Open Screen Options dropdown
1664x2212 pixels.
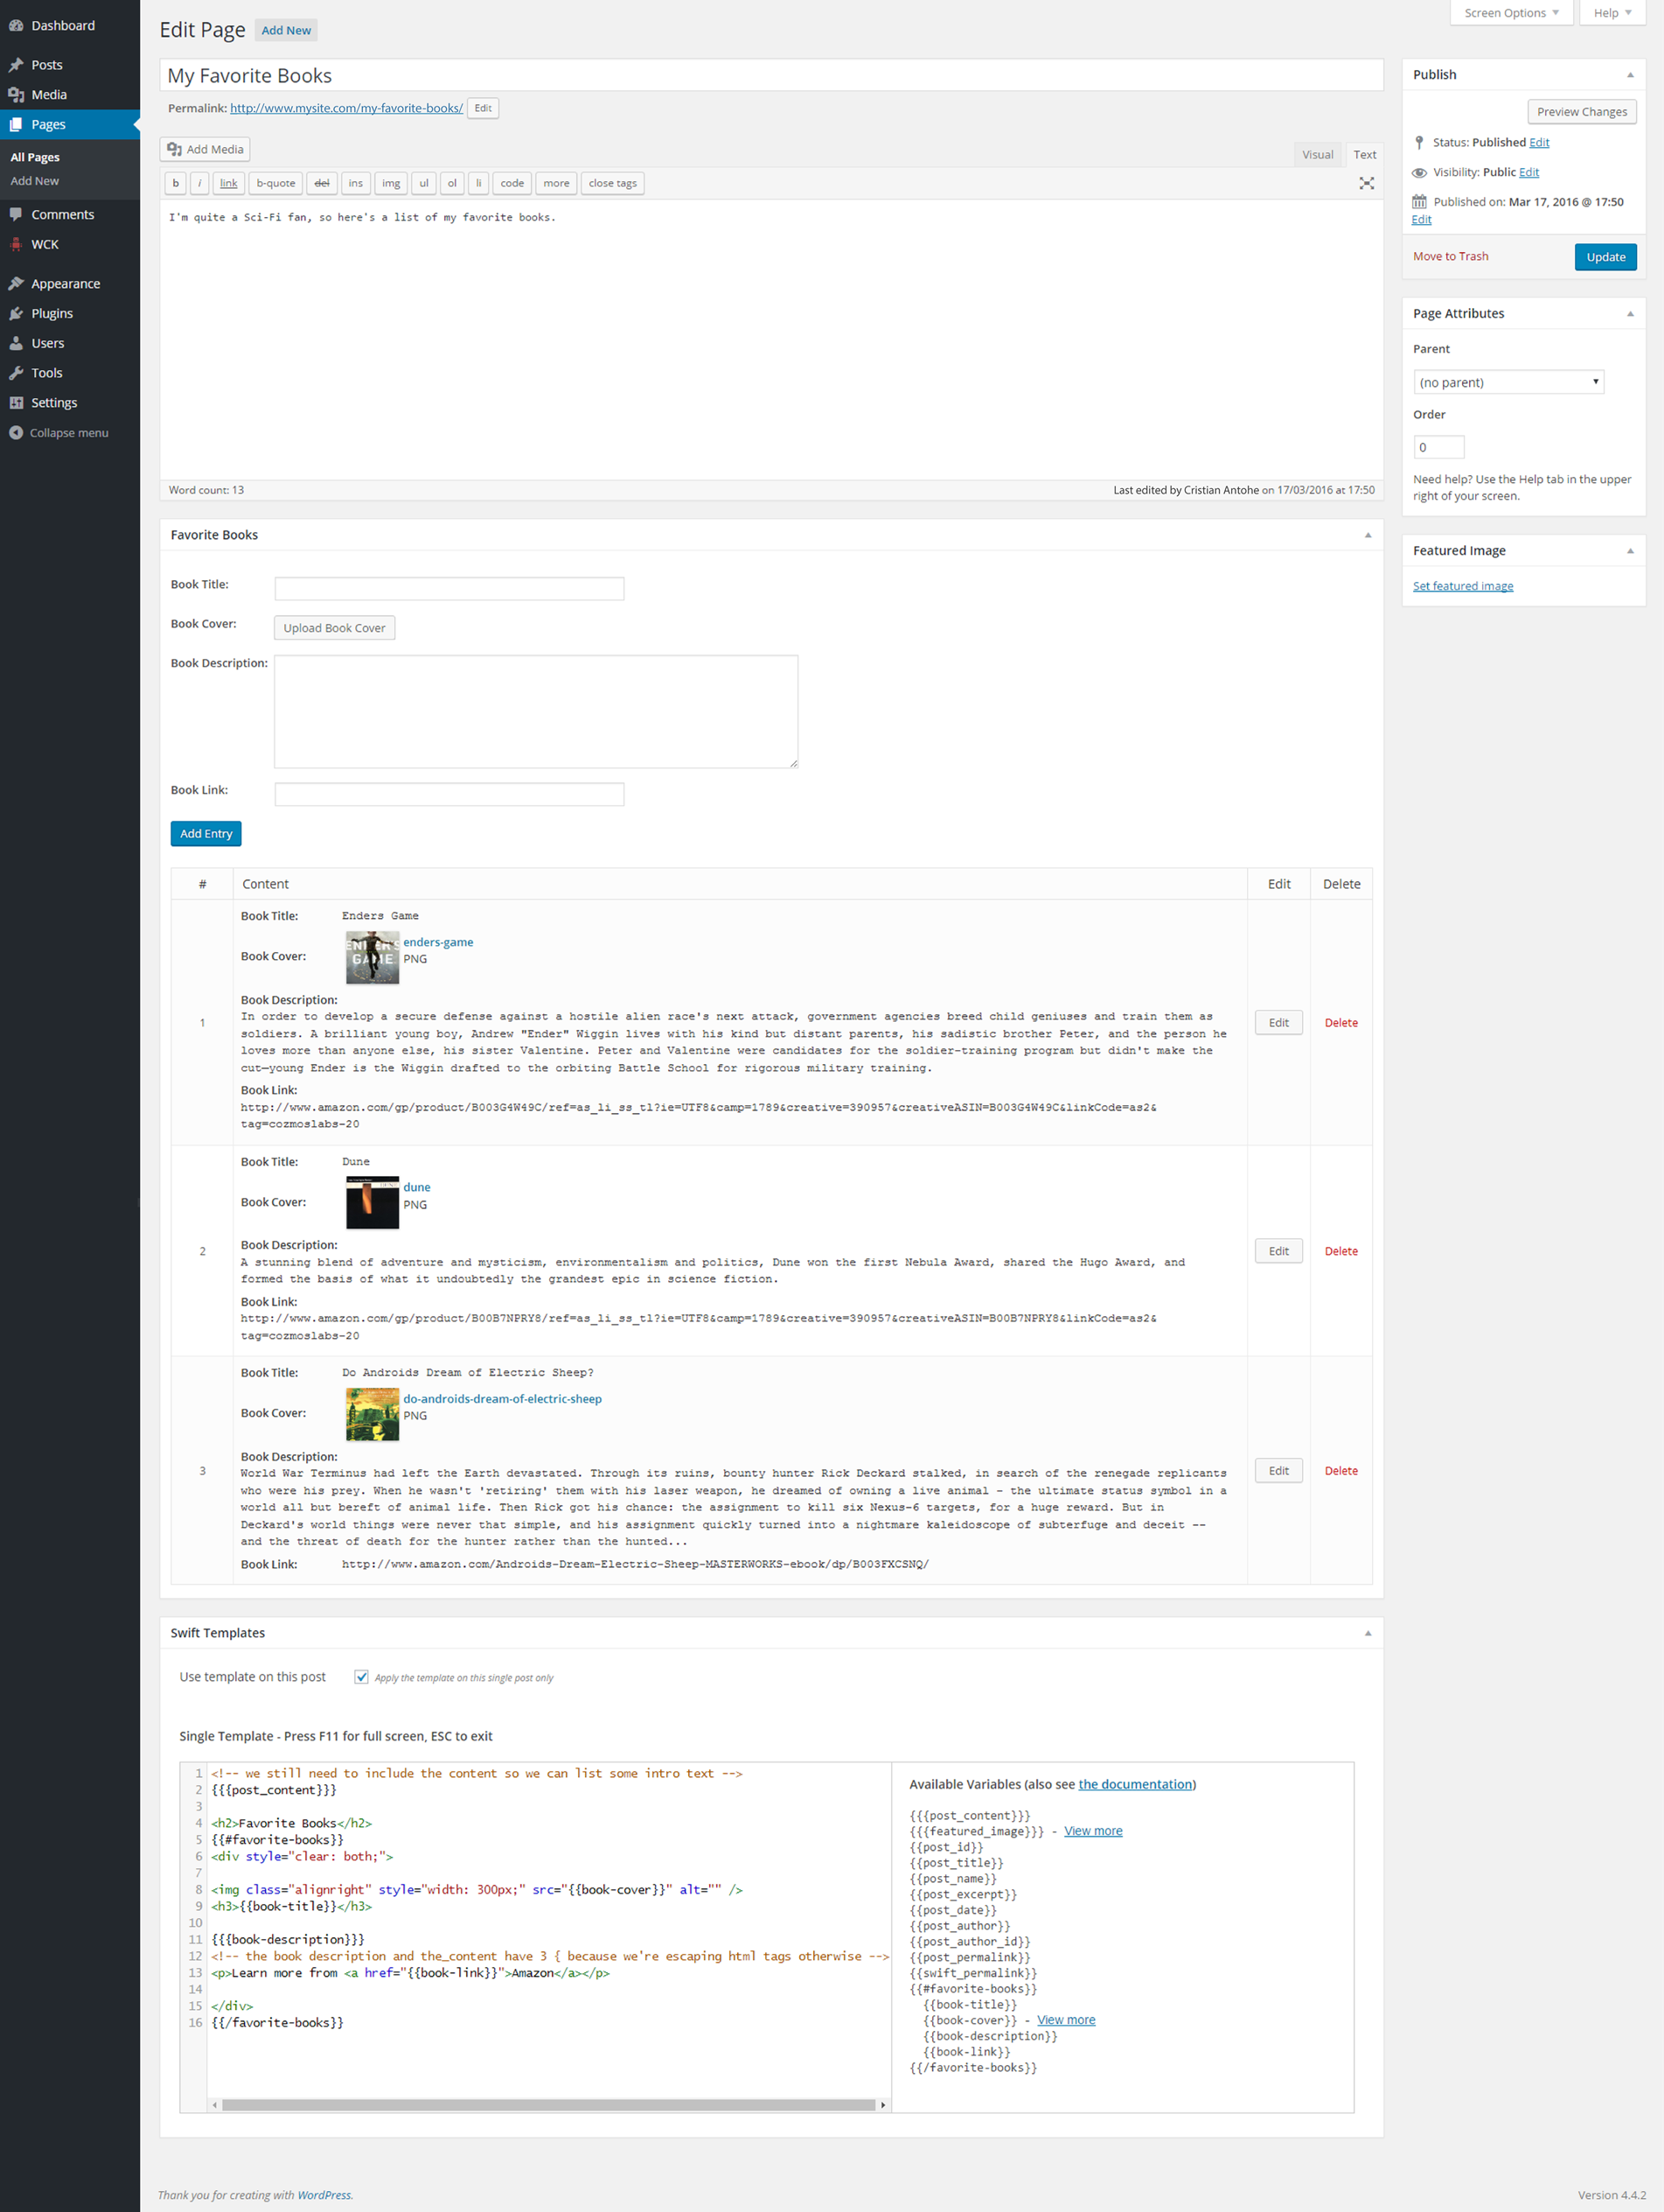1511,13
